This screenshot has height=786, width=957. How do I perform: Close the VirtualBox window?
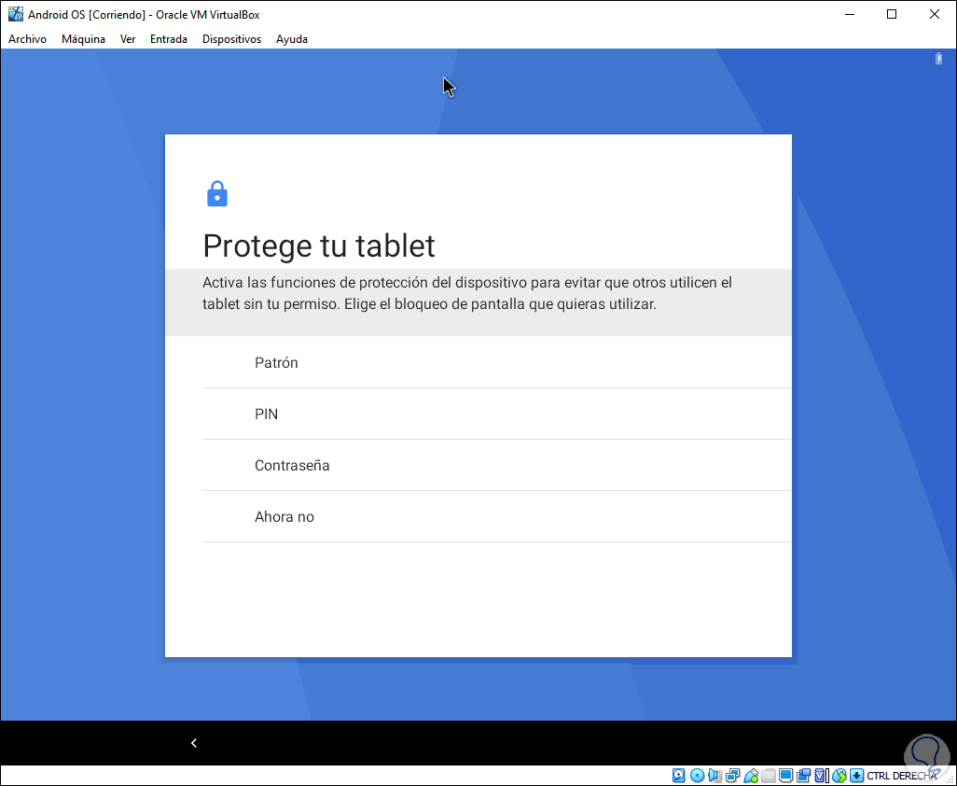tap(935, 14)
